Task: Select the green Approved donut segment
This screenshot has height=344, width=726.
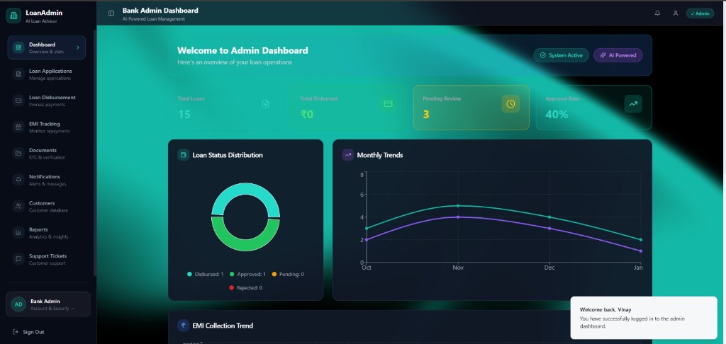Action: (245, 245)
